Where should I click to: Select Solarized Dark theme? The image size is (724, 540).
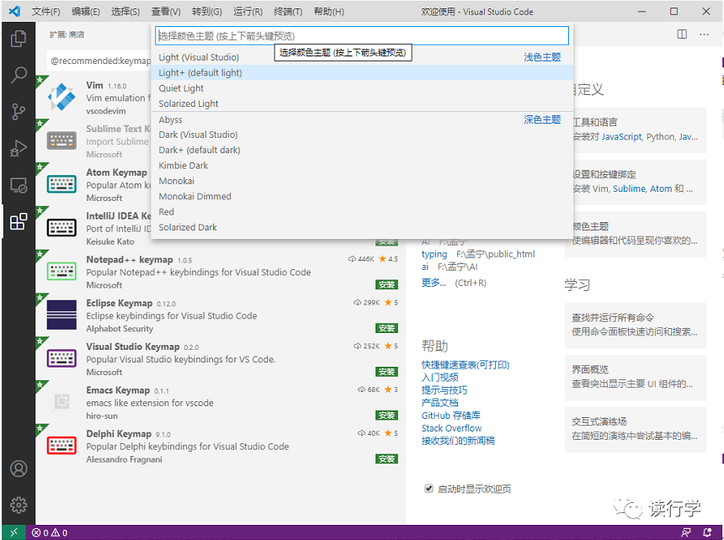(x=362, y=227)
